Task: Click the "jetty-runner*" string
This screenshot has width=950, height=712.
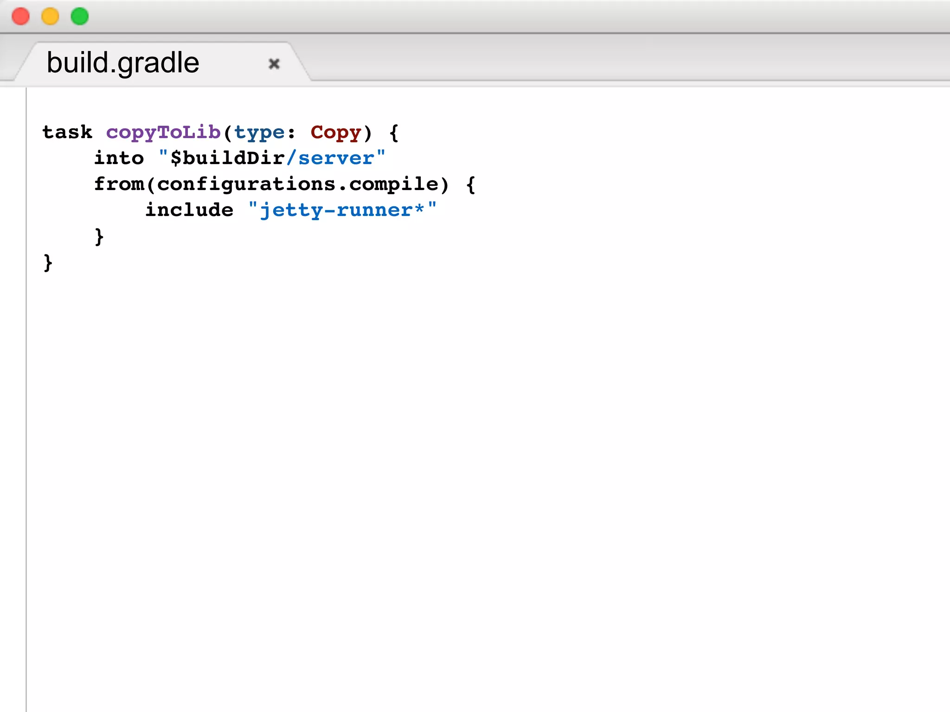Action: click(342, 210)
